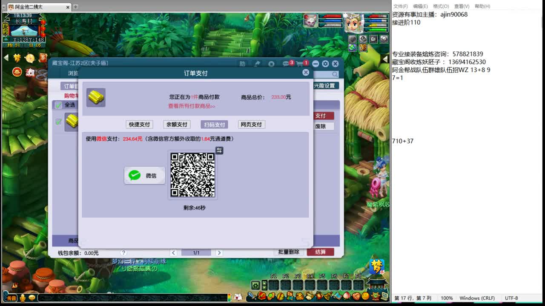Click the 批量删除 batch delete button
This screenshot has height=306, width=545.
click(x=289, y=252)
